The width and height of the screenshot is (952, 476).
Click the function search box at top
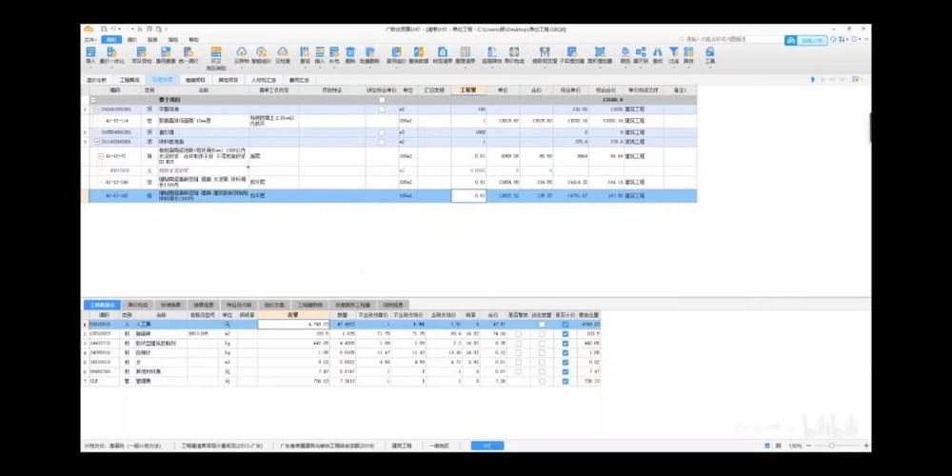[x=731, y=39]
